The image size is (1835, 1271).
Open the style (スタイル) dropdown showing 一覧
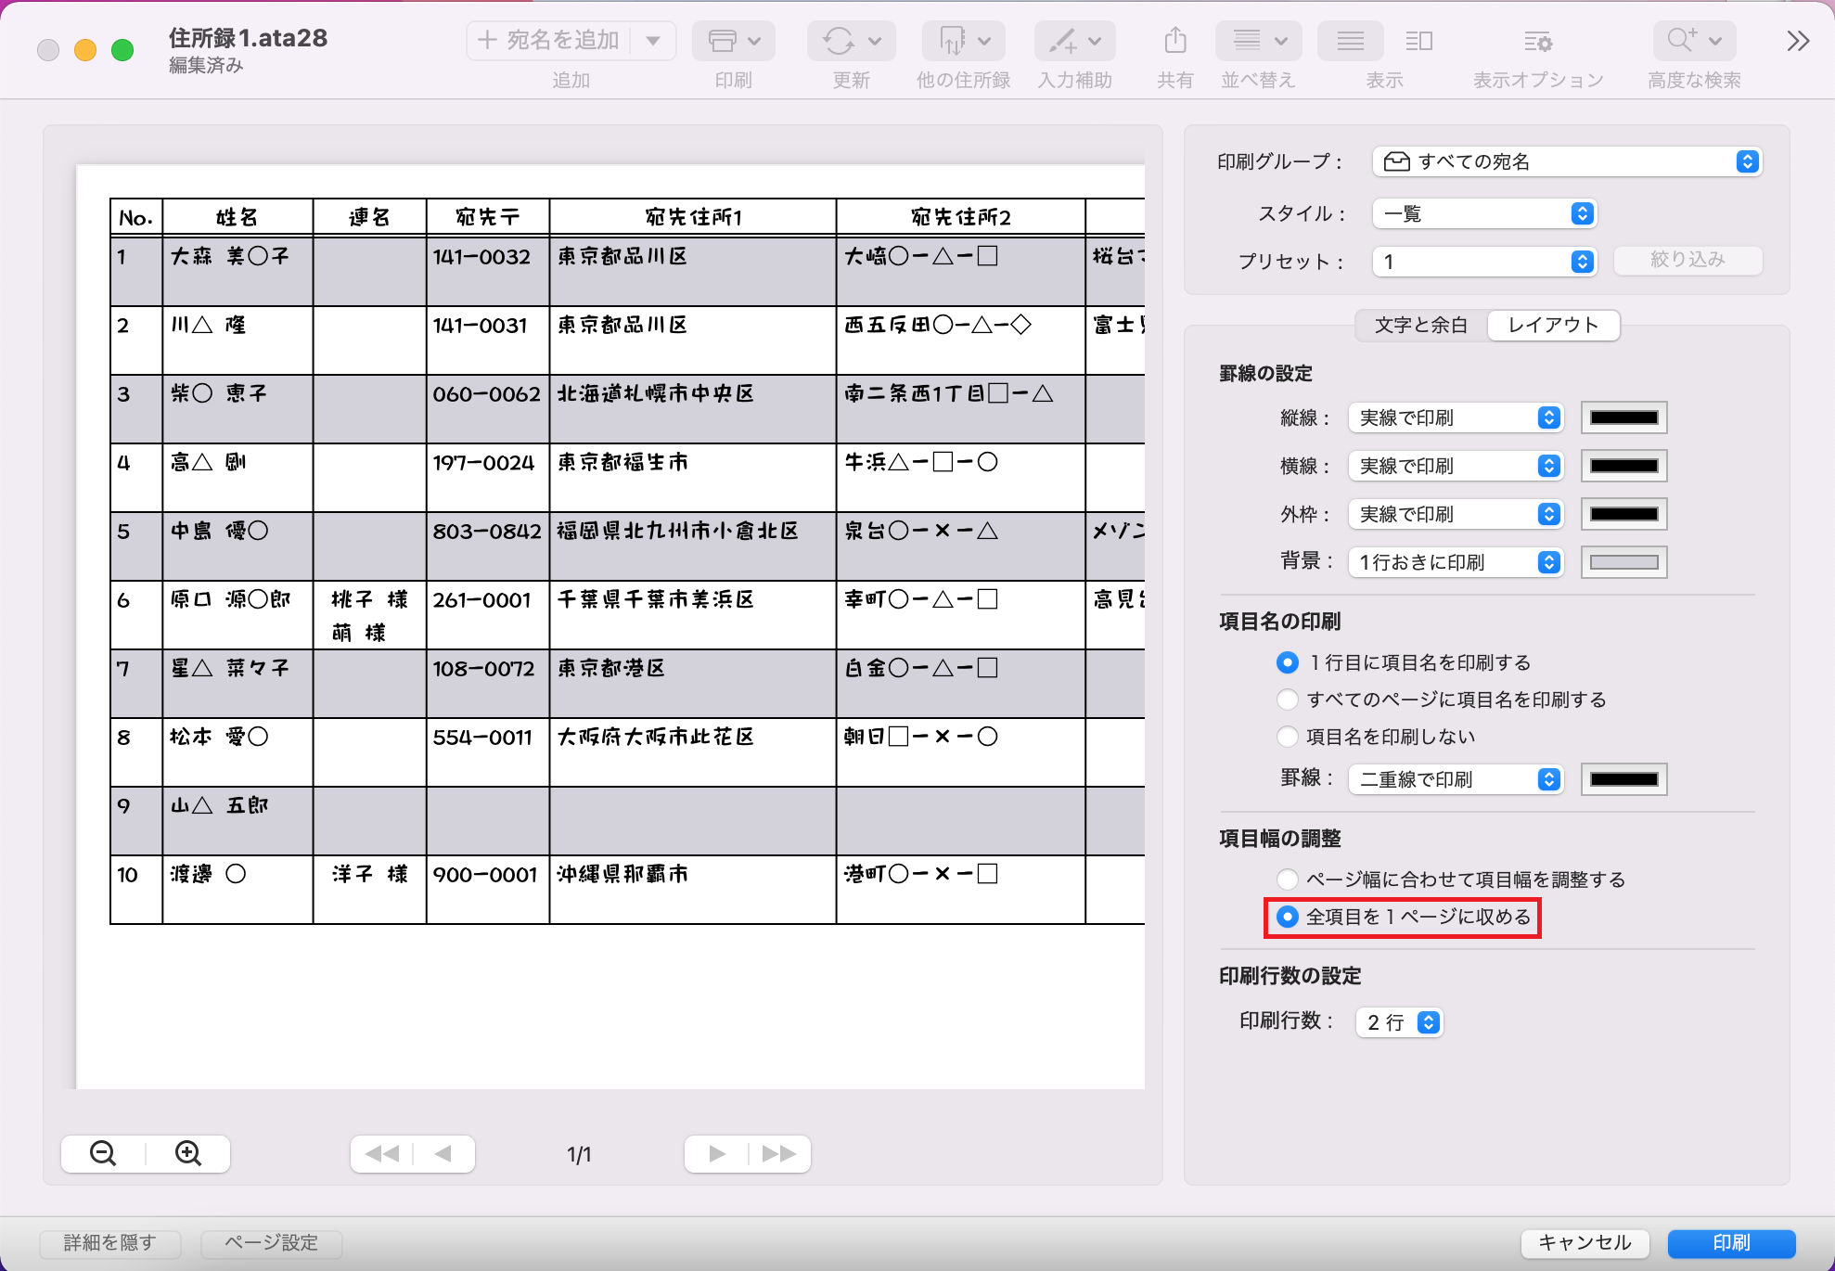pyautogui.click(x=1482, y=213)
